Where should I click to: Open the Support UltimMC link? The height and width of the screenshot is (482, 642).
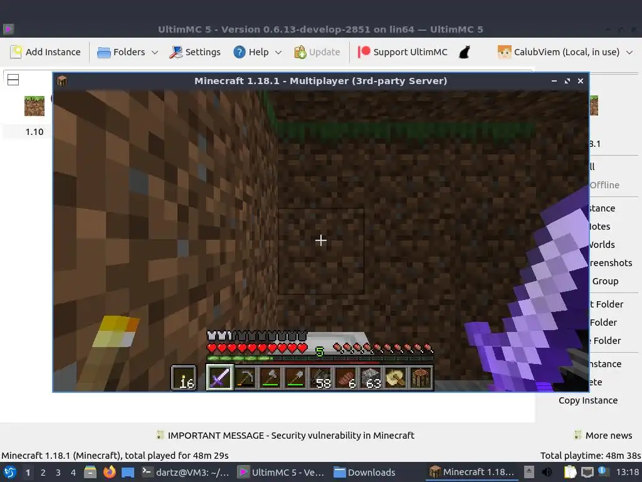403,52
